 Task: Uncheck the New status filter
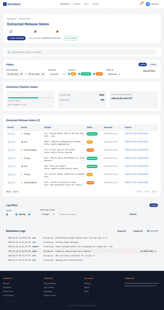click(69, 74)
